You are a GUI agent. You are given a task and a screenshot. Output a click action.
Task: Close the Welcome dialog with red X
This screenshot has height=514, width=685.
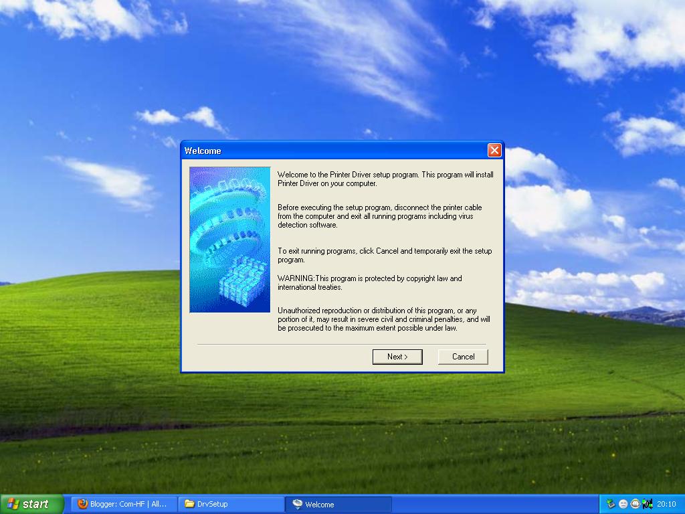tap(494, 151)
